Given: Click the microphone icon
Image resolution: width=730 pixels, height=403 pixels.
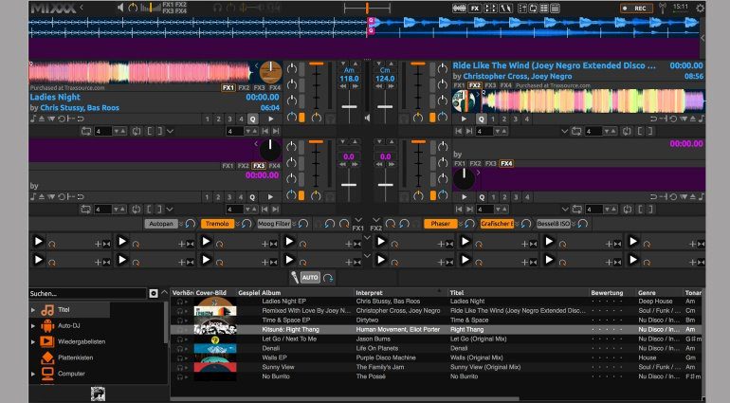Looking at the screenshot, I should pos(295,278).
